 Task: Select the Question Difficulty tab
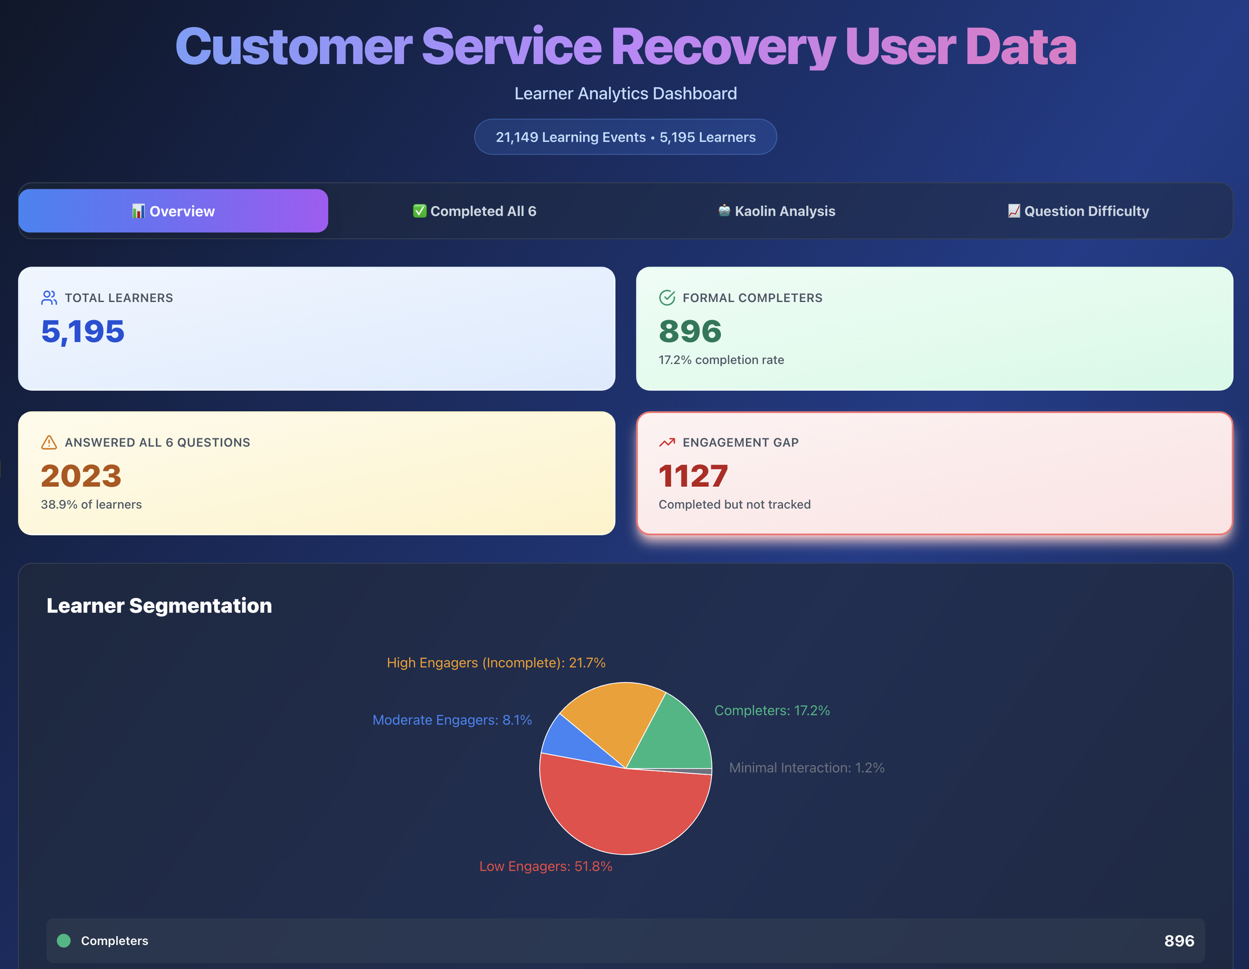point(1078,211)
